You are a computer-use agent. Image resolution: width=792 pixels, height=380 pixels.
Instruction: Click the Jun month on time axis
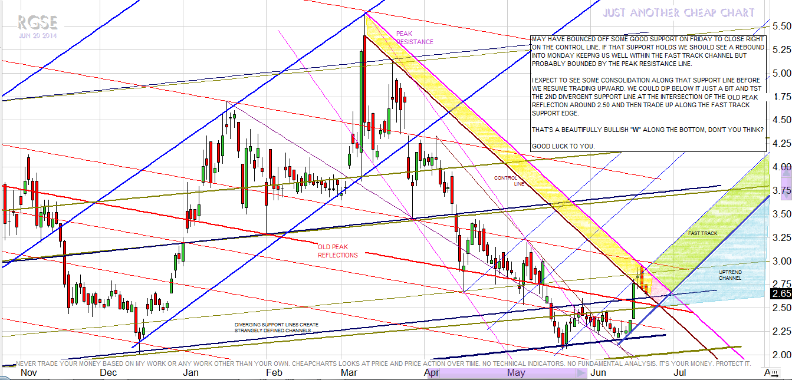click(597, 372)
